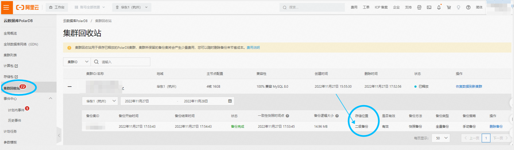Screen dimensions: 514x150
Task: Open the 工作台 workbench button
Action: pos(57,7)
